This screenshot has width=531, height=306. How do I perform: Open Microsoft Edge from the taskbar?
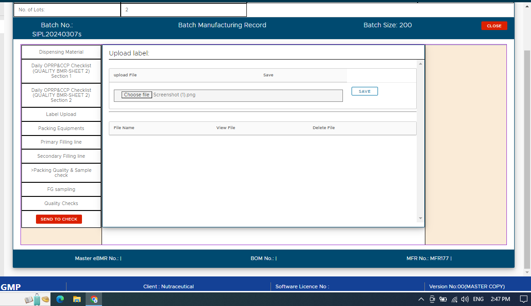(x=60, y=299)
